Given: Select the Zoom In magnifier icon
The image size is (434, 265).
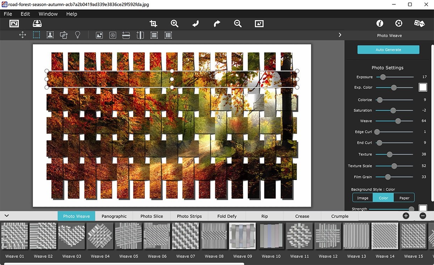Looking at the screenshot, I should coord(174,23).
